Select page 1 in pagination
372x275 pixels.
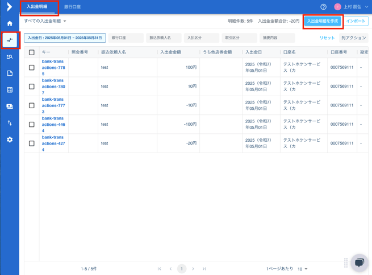(x=182, y=269)
